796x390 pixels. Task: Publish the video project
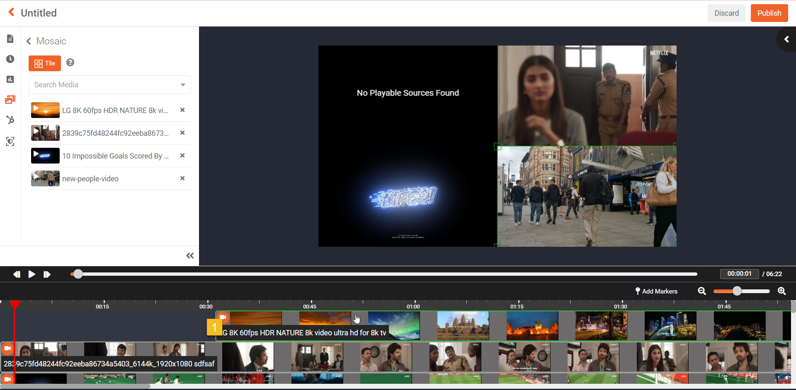coord(769,13)
